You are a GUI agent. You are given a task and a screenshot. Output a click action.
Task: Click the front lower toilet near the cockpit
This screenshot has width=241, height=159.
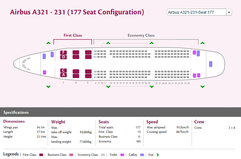click(x=45, y=73)
